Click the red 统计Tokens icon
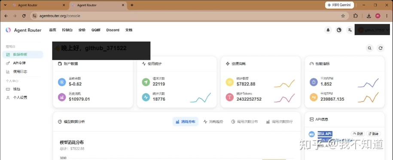This screenshot has height=160, width=393. point(230,97)
